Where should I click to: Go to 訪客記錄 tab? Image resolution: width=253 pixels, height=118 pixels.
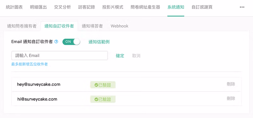[87, 7]
